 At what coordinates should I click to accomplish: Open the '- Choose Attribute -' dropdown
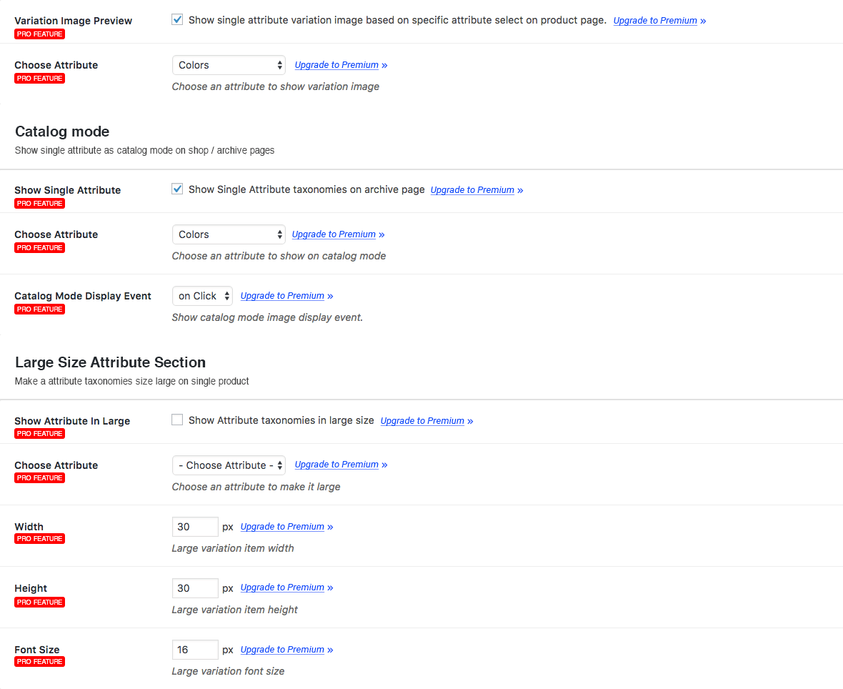pos(229,465)
